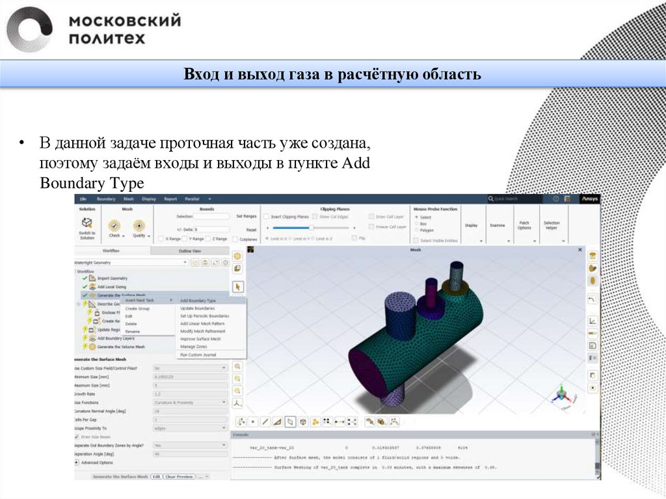Click the second zoom magnifier icon
This screenshot has height=499, width=666.
coord(238,379)
